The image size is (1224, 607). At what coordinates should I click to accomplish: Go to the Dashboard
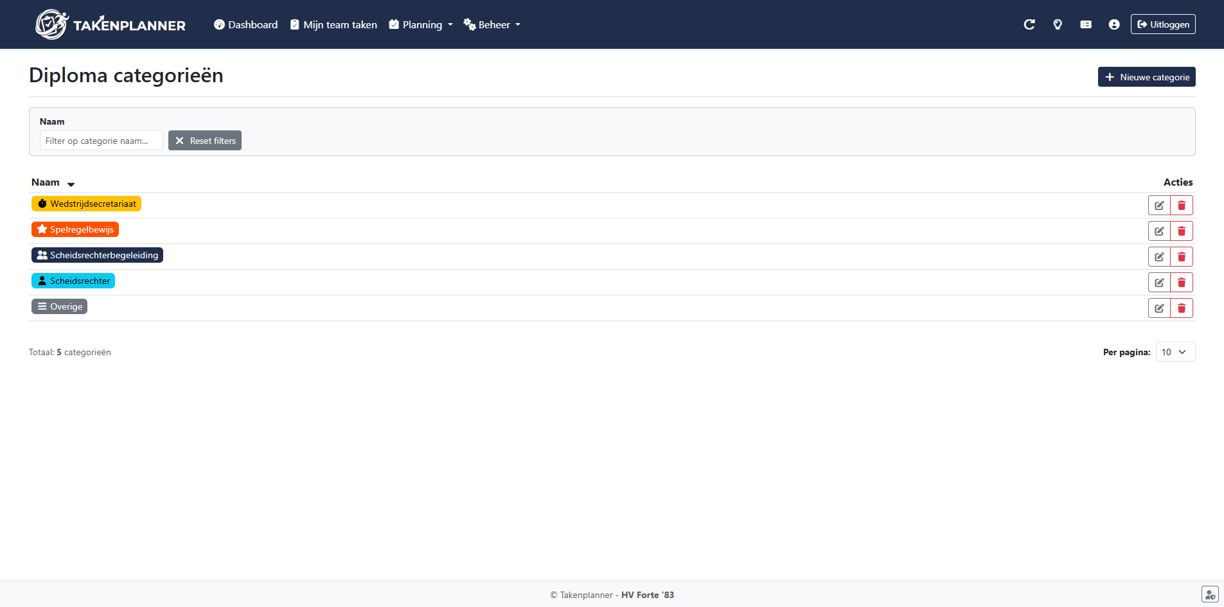(x=246, y=24)
